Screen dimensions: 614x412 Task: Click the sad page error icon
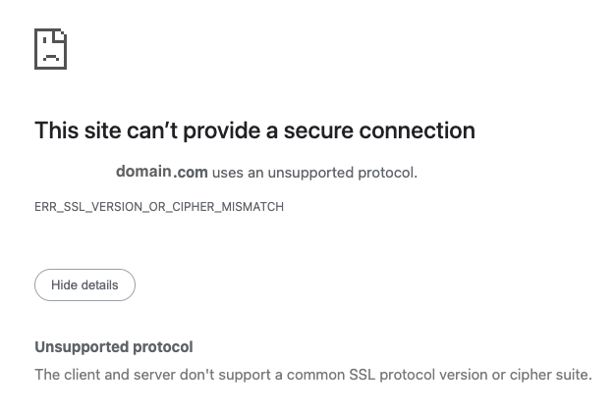pos(50,49)
